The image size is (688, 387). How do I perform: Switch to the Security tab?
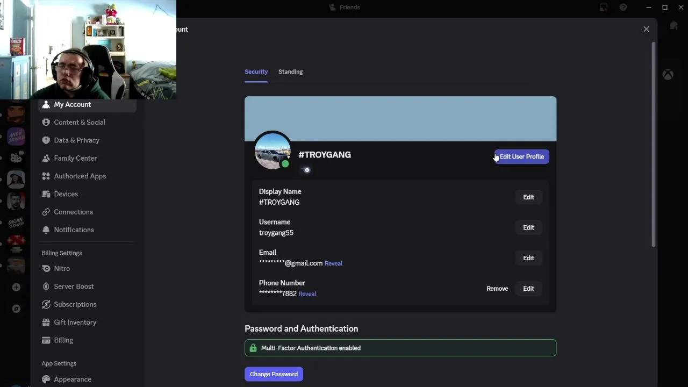(256, 71)
